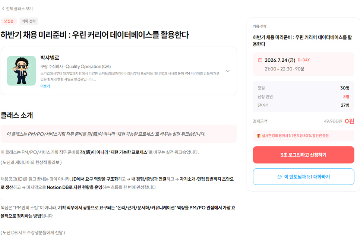
Task: Click the gift icon in the discount notice
Action: [259, 136]
